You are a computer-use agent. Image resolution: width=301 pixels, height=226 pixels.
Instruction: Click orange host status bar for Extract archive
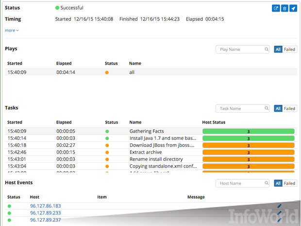coord(248,152)
